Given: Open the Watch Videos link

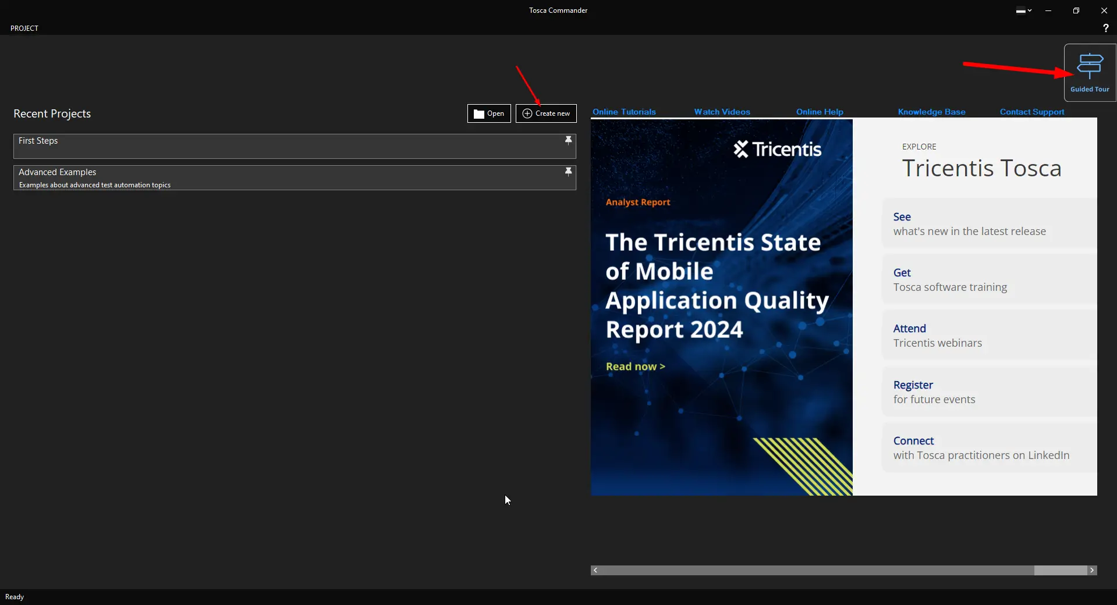Looking at the screenshot, I should (722, 112).
